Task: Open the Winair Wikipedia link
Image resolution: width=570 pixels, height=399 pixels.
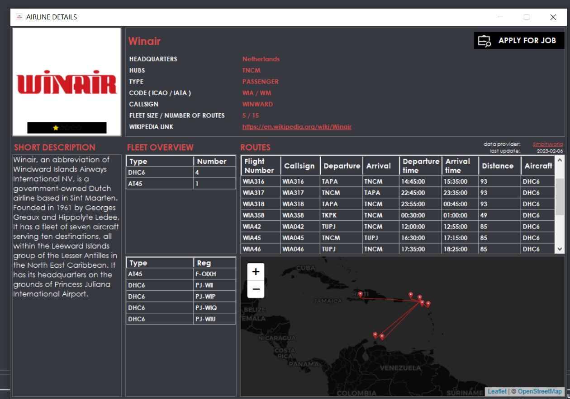Action: (297, 127)
